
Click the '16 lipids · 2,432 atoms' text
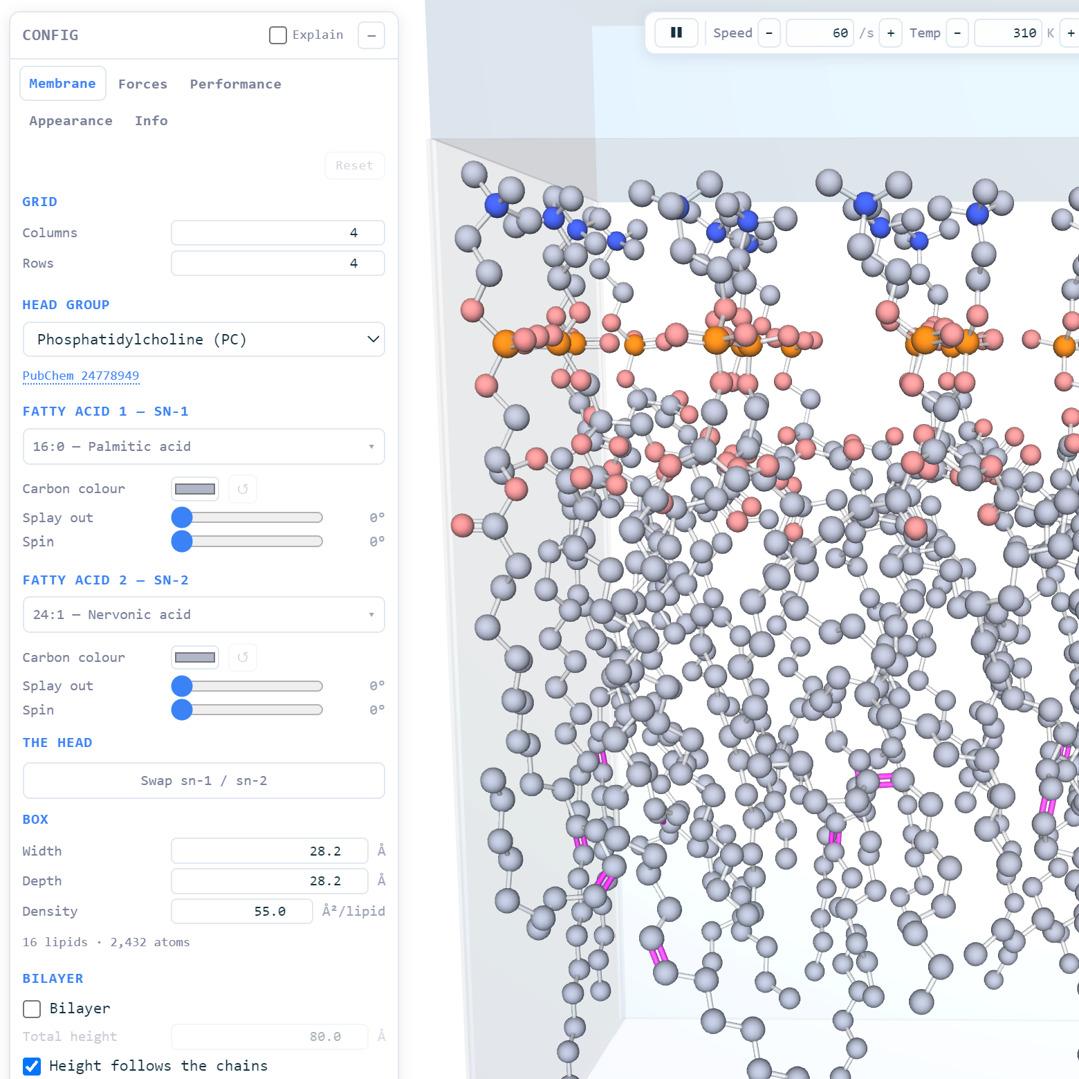tap(106, 943)
